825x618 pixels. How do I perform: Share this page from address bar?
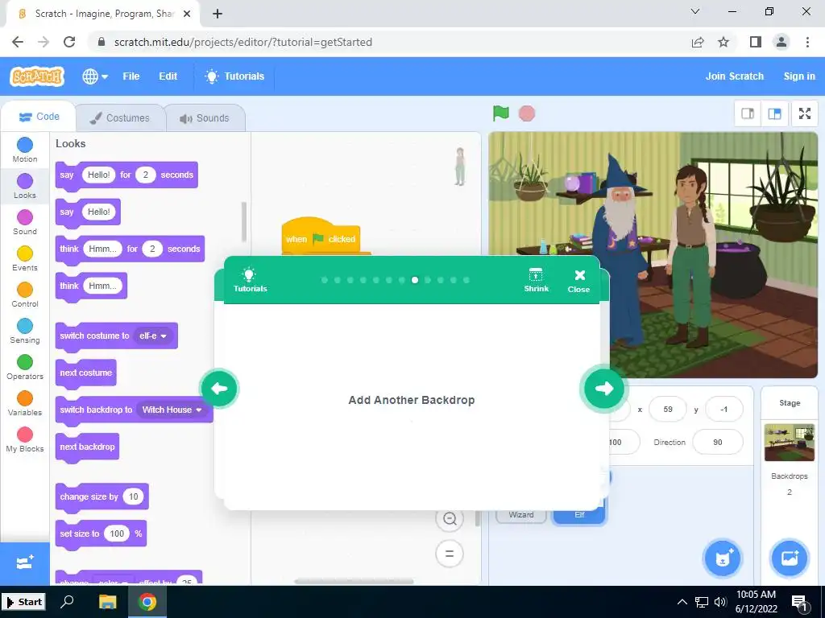[698, 42]
